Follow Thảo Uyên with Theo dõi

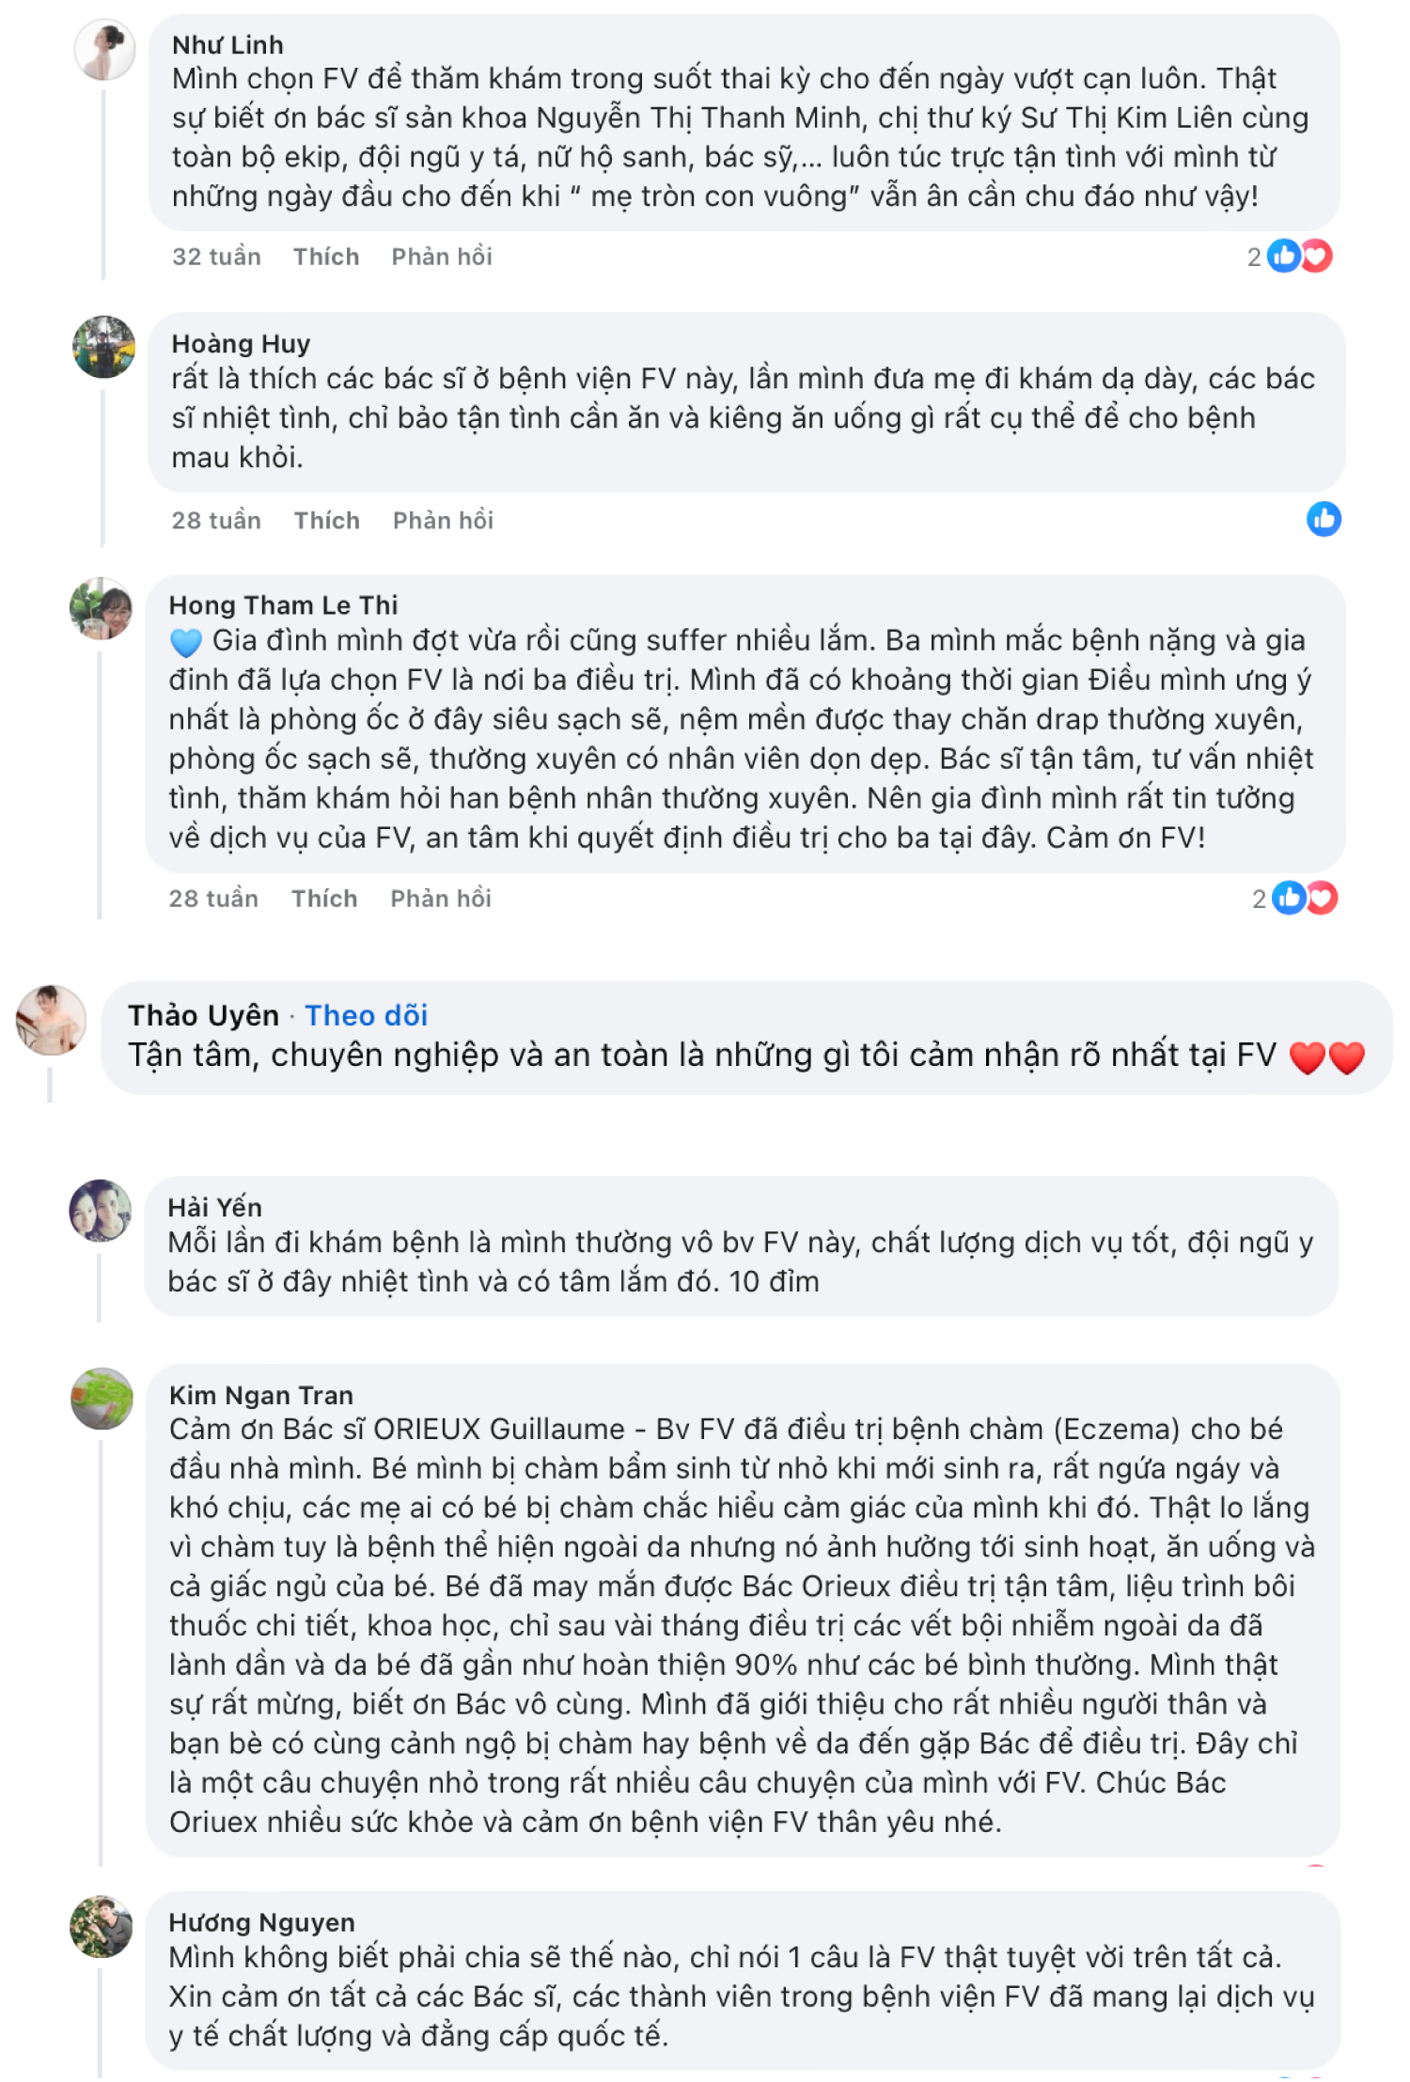pyautogui.click(x=367, y=1015)
